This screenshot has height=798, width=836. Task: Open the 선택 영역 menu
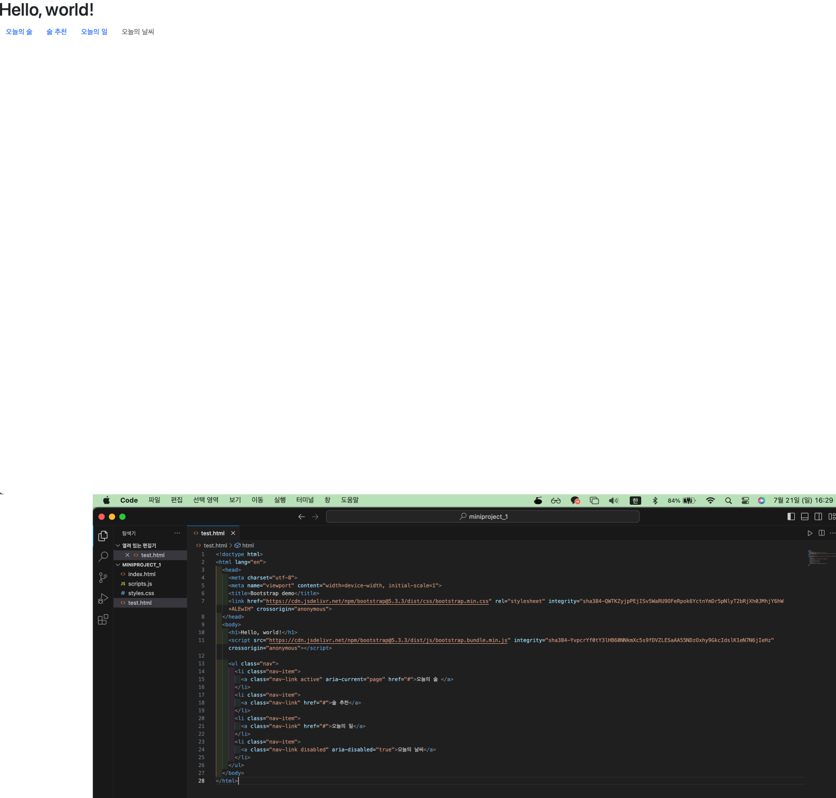[x=206, y=500]
